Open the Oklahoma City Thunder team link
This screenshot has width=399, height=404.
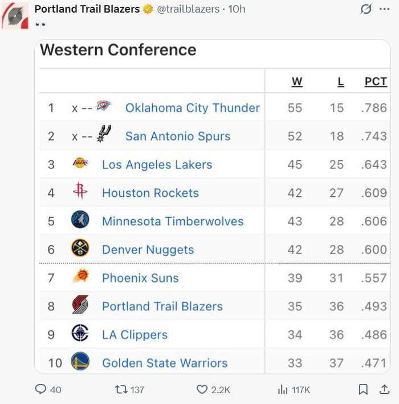pyautogui.click(x=192, y=108)
